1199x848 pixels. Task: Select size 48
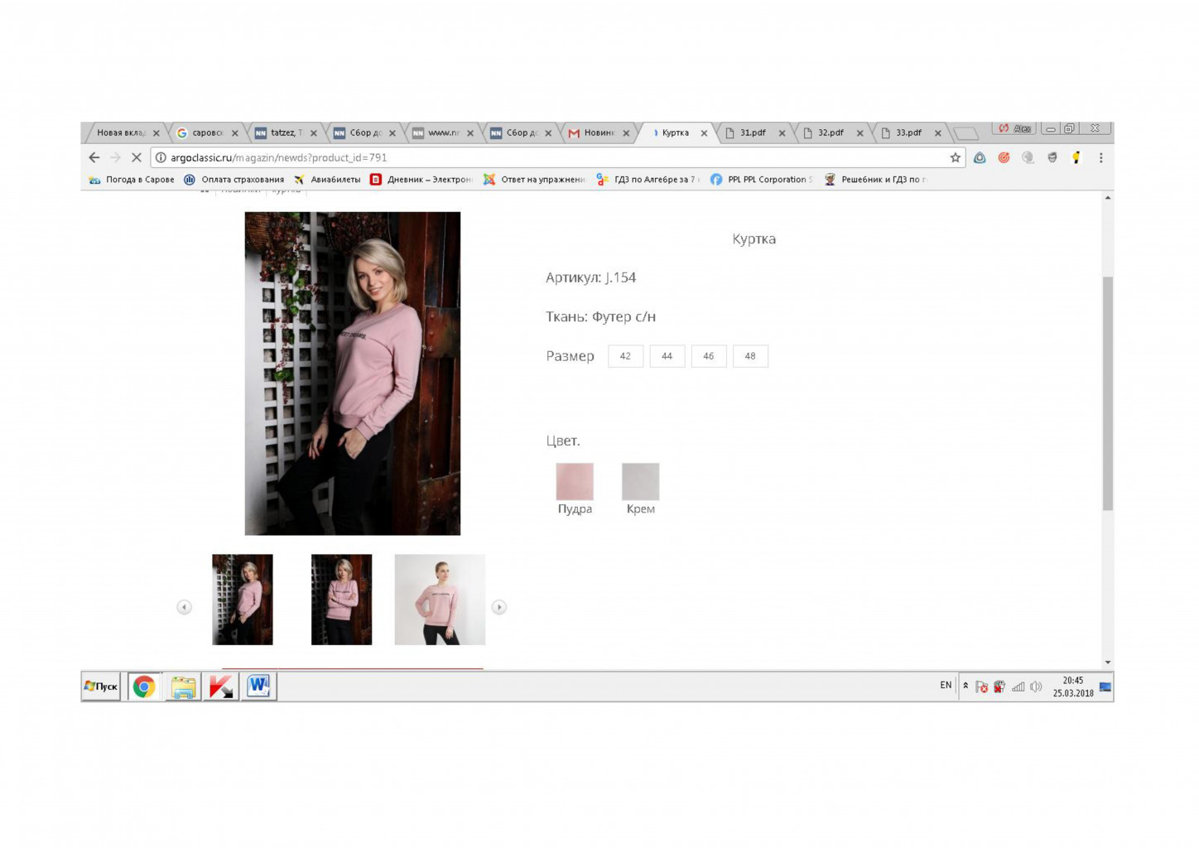coord(750,356)
